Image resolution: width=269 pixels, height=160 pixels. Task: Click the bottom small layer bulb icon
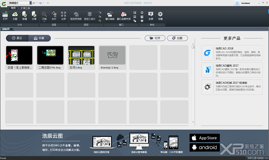[100, 21]
